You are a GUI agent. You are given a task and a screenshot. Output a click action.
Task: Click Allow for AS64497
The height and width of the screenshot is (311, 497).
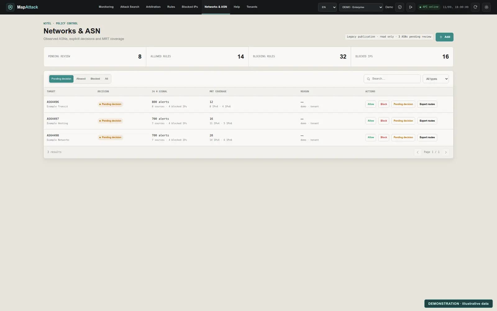pyautogui.click(x=371, y=121)
